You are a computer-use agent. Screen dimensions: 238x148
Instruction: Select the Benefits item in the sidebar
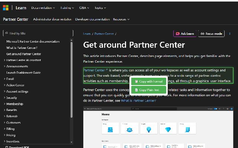pos(12,110)
